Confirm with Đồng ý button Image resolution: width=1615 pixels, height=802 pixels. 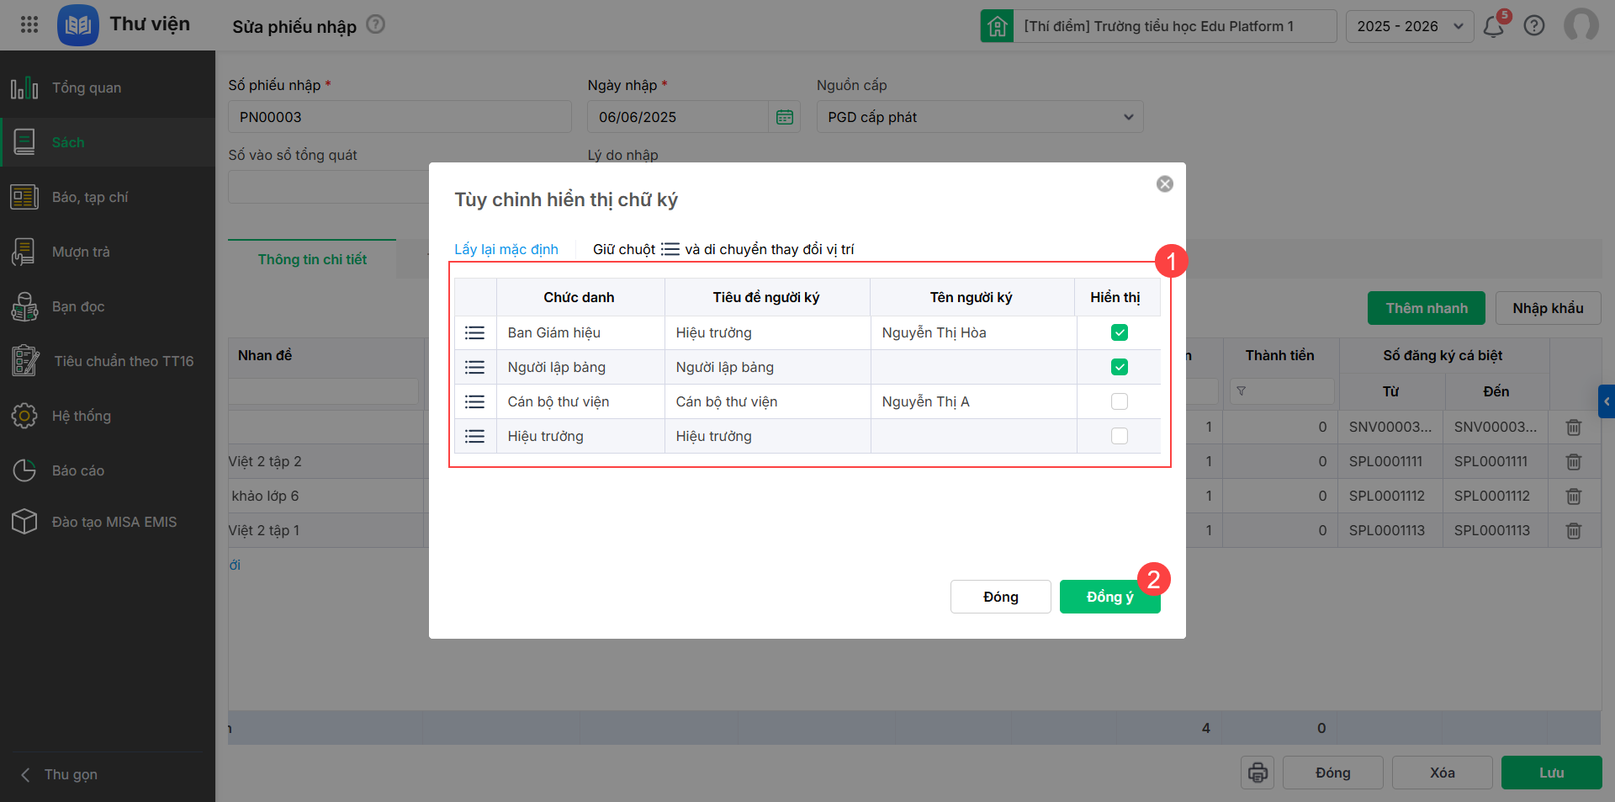[x=1110, y=597]
